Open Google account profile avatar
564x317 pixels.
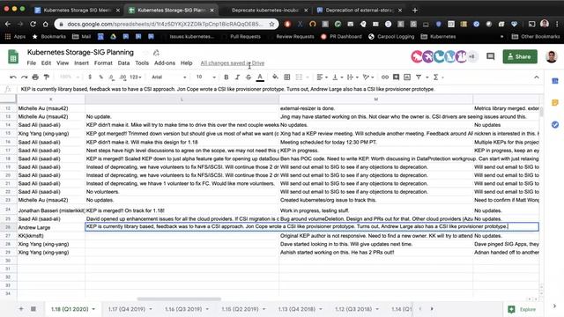[551, 56]
